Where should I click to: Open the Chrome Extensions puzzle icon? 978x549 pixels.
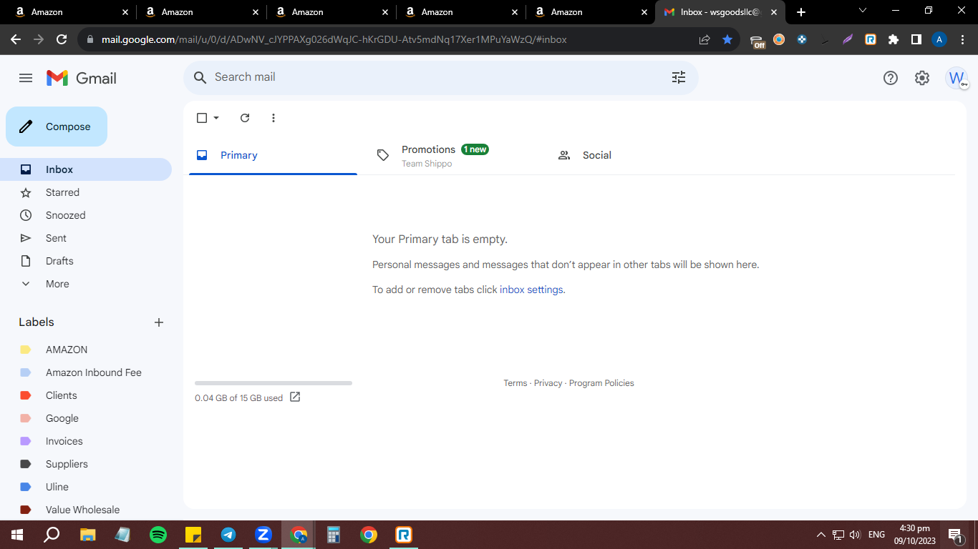pos(893,39)
